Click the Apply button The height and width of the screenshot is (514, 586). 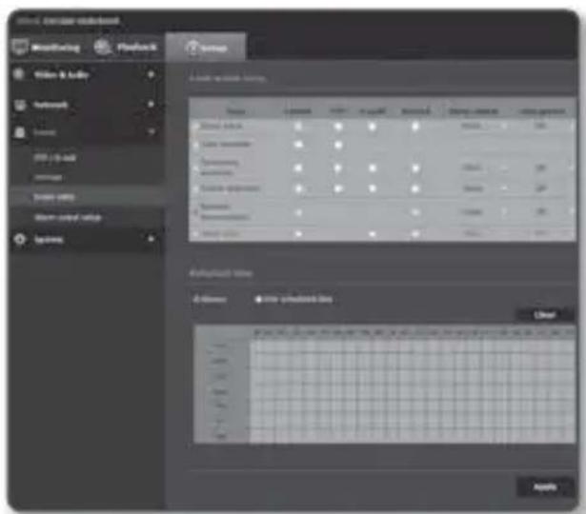point(544,486)
